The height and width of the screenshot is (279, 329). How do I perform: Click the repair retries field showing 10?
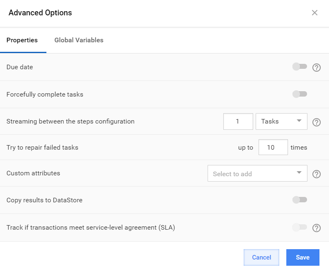point(273,147)
